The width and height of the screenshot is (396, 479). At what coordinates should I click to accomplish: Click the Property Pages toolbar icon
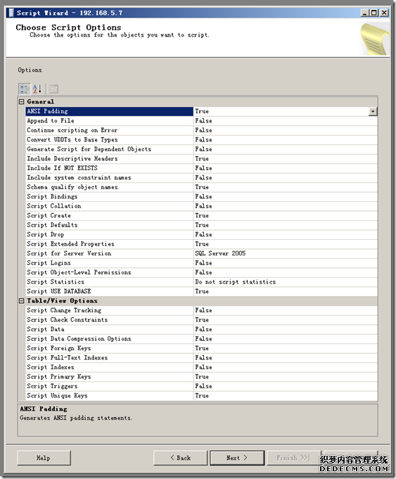point(53,89)
